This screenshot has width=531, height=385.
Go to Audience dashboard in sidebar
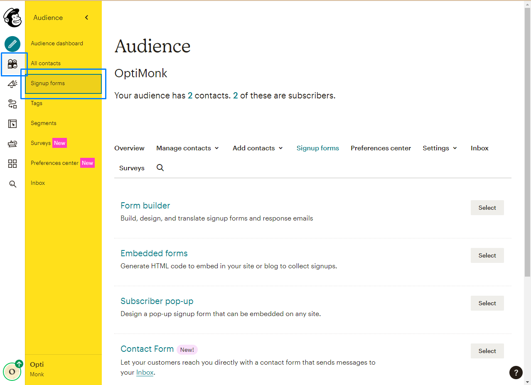[57, 43]
